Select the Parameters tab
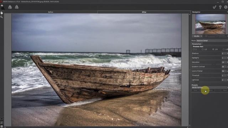The width and height of the screenshot is (228, 128). click(197, 44)
